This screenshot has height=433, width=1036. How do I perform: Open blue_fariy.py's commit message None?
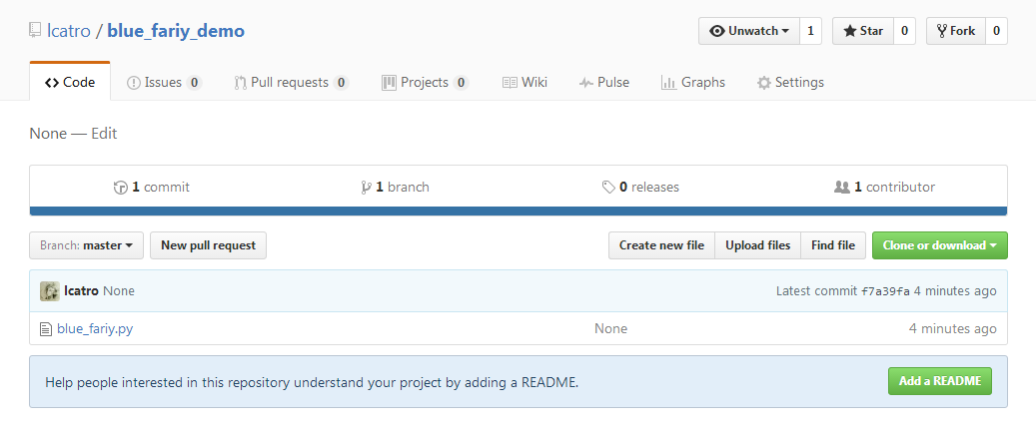pyautogui.click(x=611, y=328)
